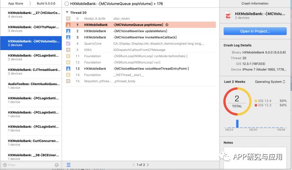This screenshot has height=170, width=292.
Task: Click crash title MCVolumeQueue popVolume + 176
Action: [x=116, y=4]
